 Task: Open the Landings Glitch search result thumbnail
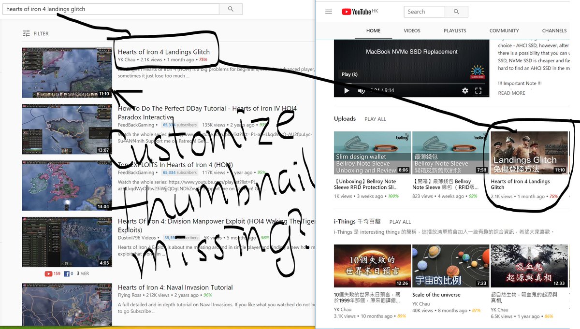coord(67,72)
